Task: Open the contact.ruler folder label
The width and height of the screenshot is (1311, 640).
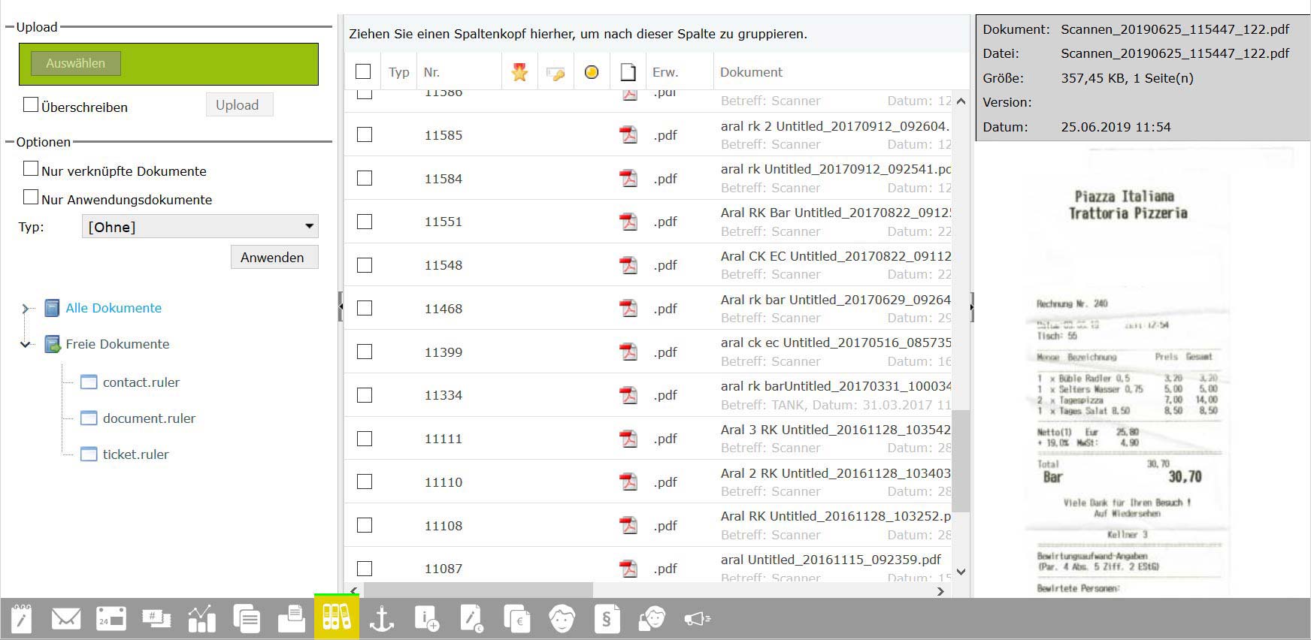Action: [141, 382]
